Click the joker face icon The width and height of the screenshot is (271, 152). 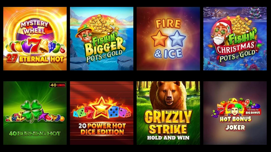click(x=234, y=110)
